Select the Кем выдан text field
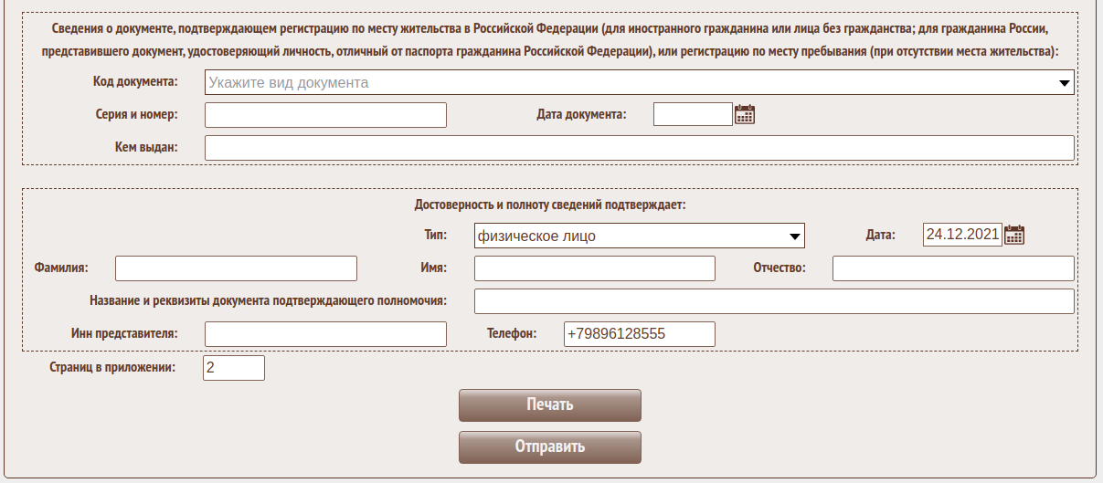 coord(639,148)
